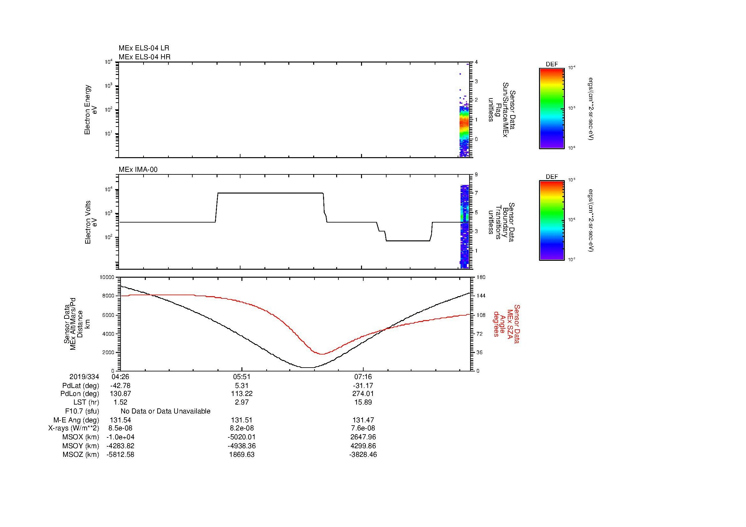Viewport: 746px width, 527px height.
Task: Click the MSOY value '-4283.82'
Action: click(120, 446)
